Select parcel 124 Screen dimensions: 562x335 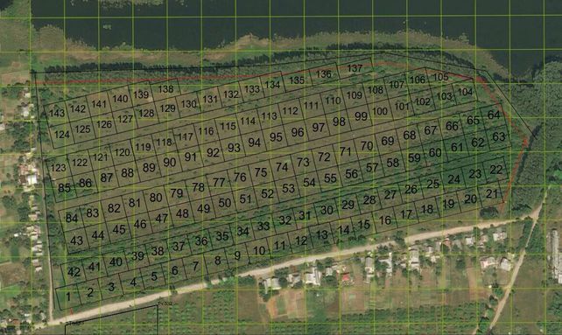(x=62, y=135)
